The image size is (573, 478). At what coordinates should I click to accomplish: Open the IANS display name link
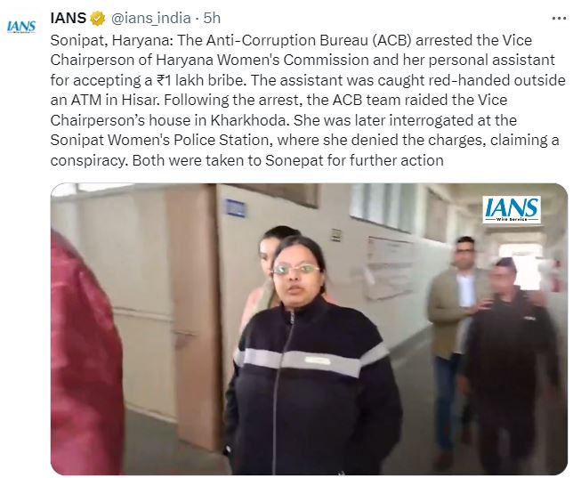68,18
